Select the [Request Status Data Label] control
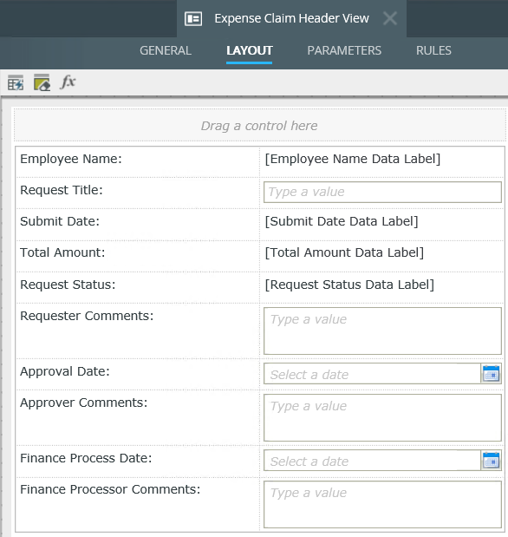This screenshot has width=508, height=537. tap(349, 285)
